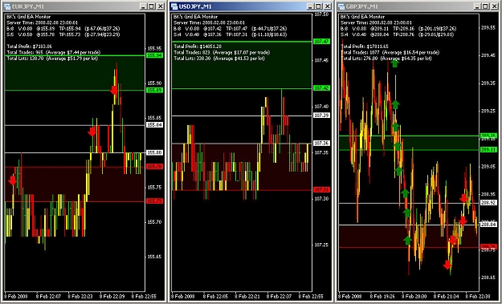Click the GBPJPY window chart icon
This screenshot has width=502, height=304.
point(341,6)
